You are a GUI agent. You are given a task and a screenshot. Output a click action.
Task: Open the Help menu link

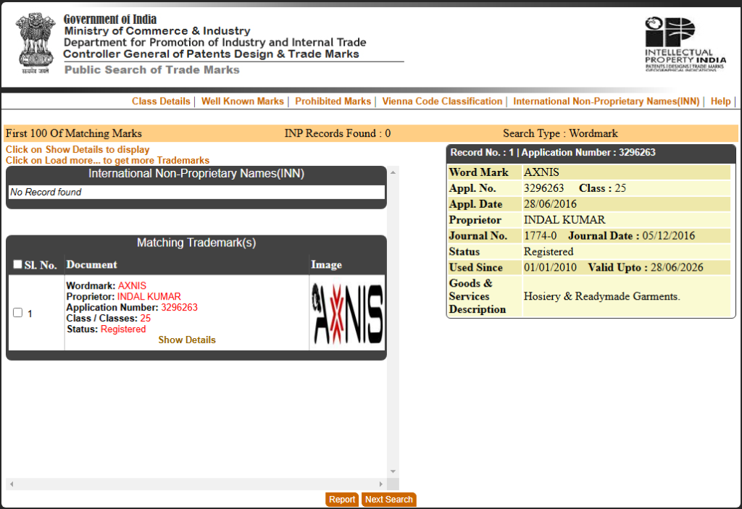[721, 101]
